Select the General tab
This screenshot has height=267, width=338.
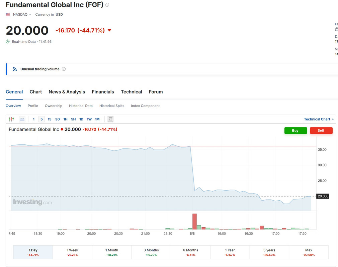14,92
